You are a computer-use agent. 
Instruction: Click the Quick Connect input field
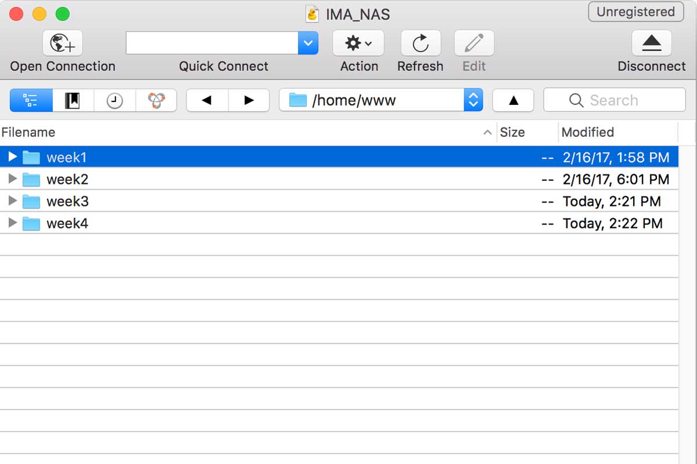coord(212,43)
